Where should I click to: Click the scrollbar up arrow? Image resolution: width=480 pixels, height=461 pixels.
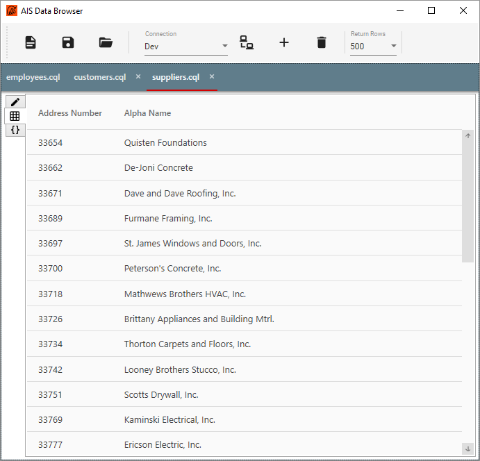pyautogui.click(x=467, y=136)
